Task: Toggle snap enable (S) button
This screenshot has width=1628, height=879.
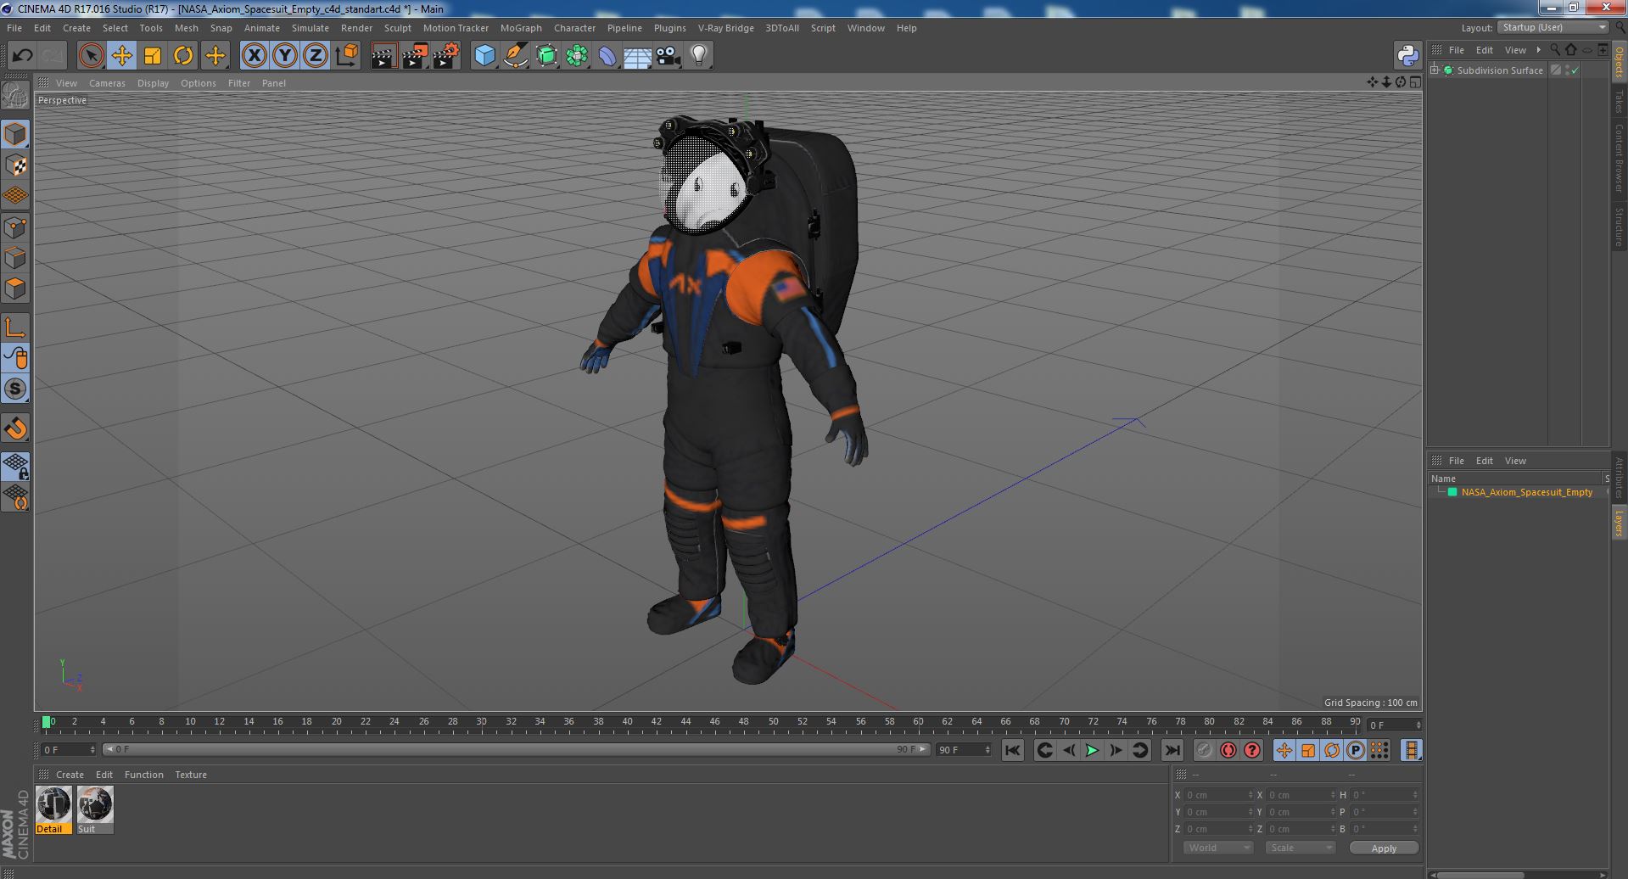Action: [x=15, y=389]
